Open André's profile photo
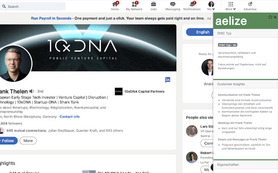 click(x=208, y=67)
